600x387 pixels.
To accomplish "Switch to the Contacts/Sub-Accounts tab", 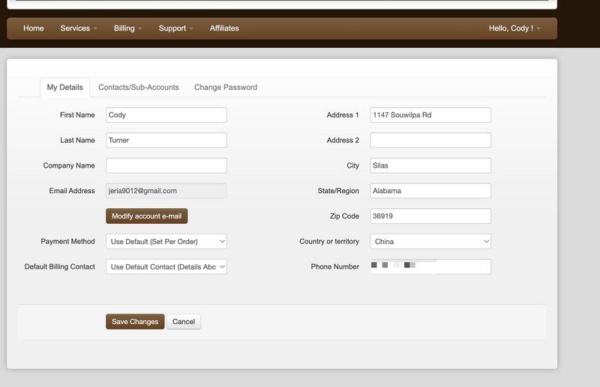I will 139,88.
